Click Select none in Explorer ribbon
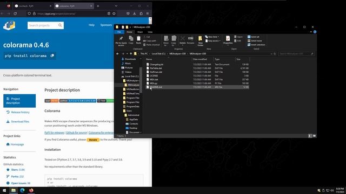 (255, 41)
